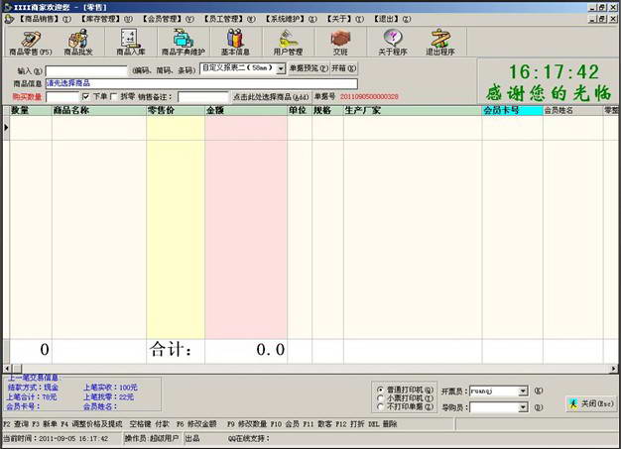Open 【员工管理】 menu
621x449 pixels.
pos(229,19)
